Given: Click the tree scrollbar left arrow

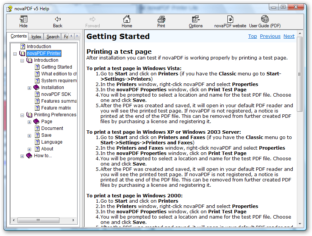Looking at the screenshot, I should pos(14,220).
